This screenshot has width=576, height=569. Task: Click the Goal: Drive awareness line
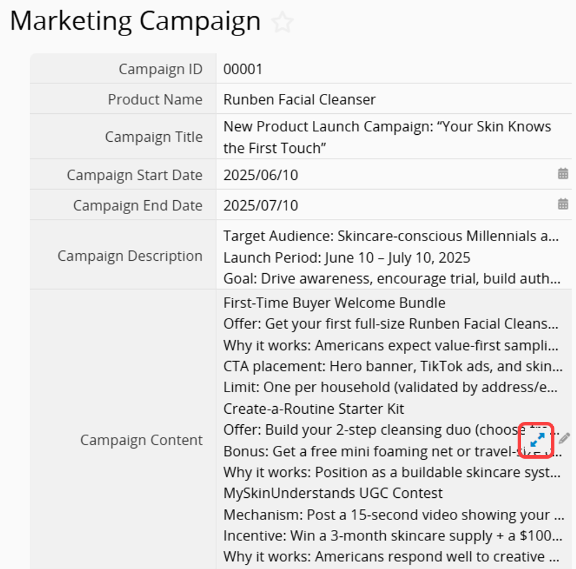[x=392, y=279]
